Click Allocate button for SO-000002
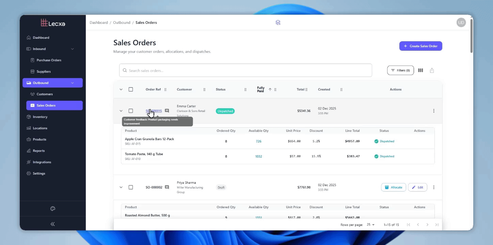The image size is (493, 245). point(394,187)
